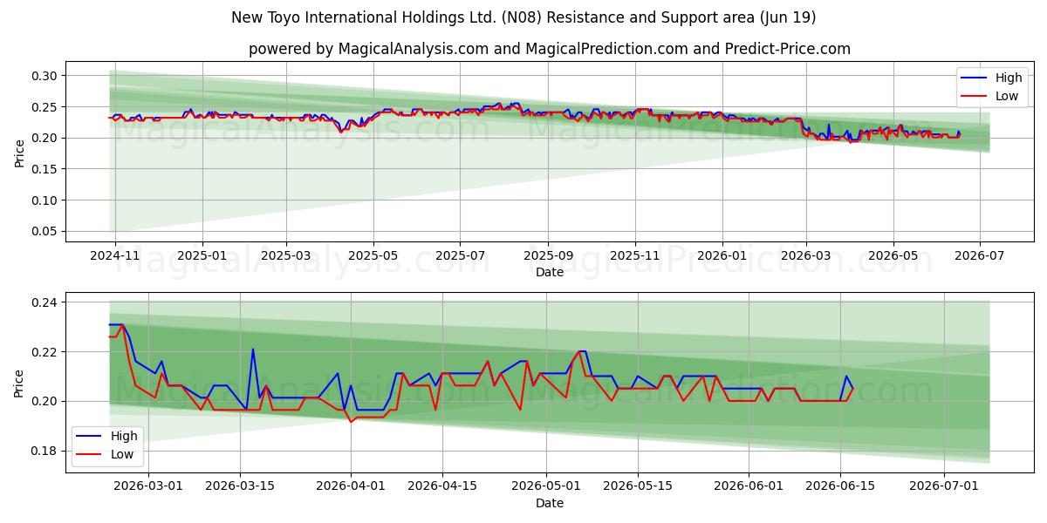
Task: Click the 2026-06-01 tick label on bottom chart
Action: tap(749, 487)
